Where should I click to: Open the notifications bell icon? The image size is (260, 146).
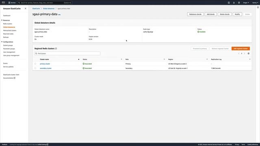coord(234,3)
